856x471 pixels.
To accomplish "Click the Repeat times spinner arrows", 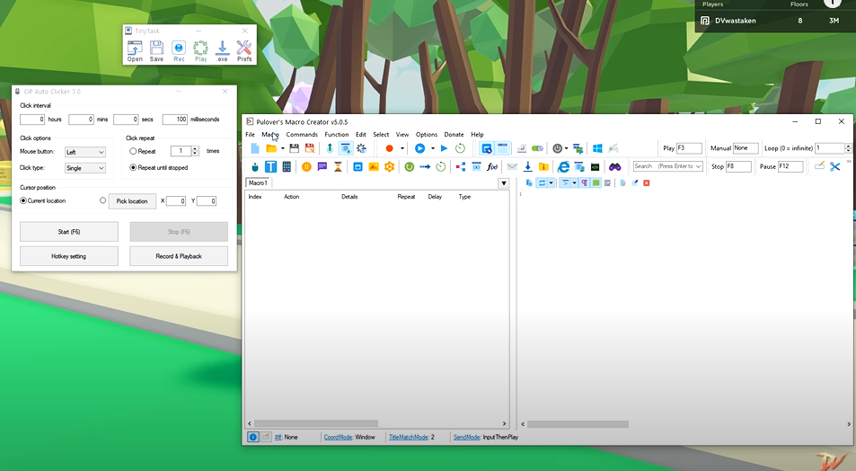I will (x=196, y=151).
